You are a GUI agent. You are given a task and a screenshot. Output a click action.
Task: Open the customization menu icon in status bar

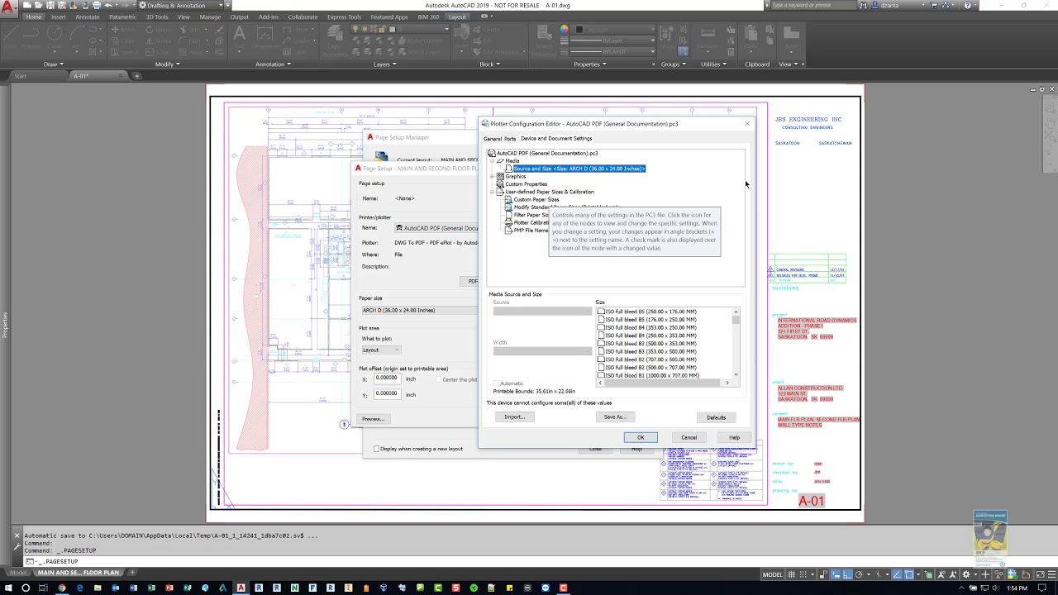pyautogui.click(x=1051, y=574)
